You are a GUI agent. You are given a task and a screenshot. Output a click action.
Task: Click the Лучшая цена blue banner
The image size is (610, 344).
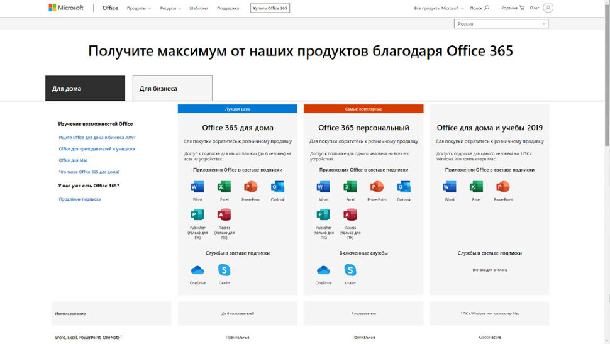[x=237, y=109]
